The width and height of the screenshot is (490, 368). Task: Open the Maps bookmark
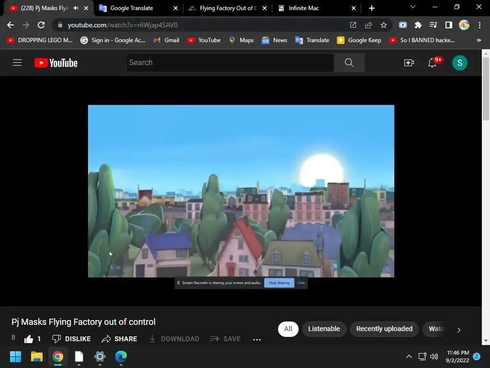(241, 40)
